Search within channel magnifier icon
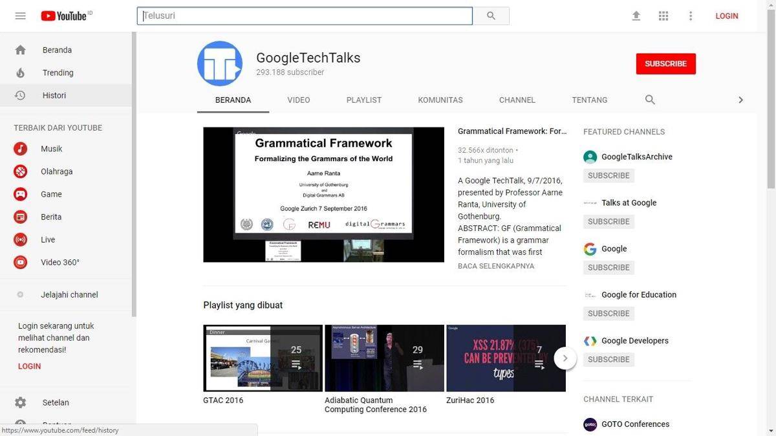Screen dimensions: 776x436 click(x=650, y=100)
